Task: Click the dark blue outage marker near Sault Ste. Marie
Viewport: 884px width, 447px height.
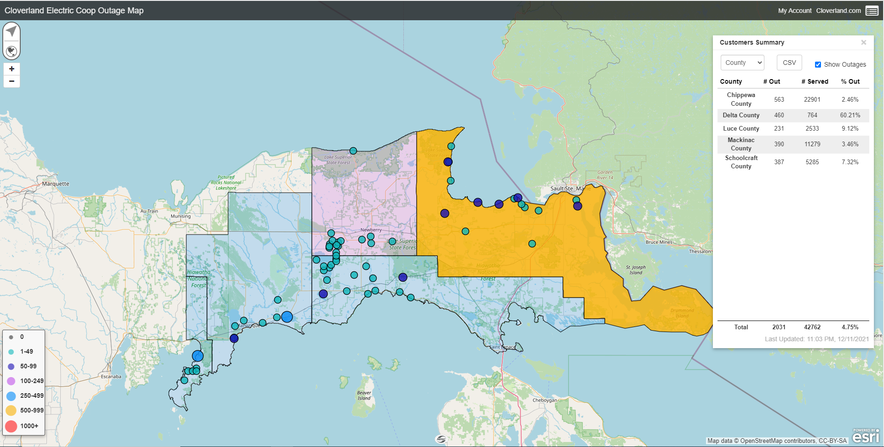Action: pos(578,206)
